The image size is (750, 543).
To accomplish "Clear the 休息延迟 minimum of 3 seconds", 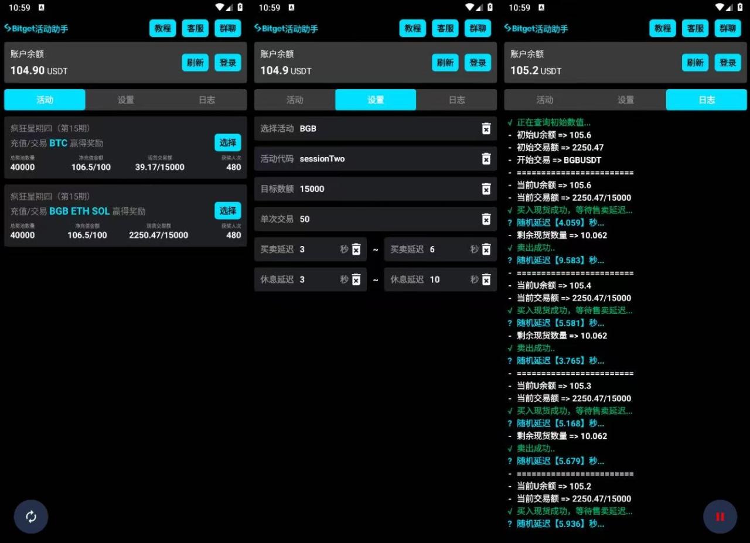I will pyautogui.click(x=356, y=280).
